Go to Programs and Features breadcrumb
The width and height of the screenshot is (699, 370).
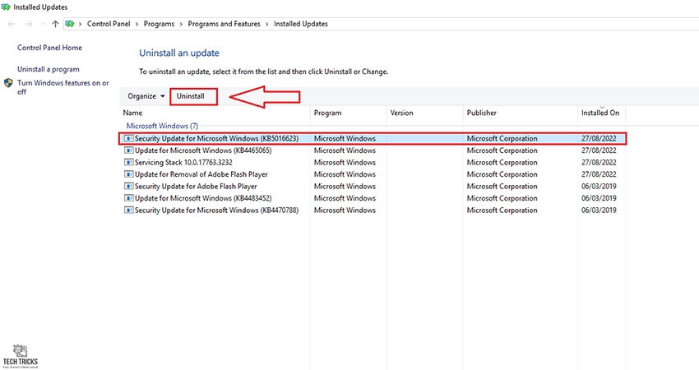coord(224,24)
